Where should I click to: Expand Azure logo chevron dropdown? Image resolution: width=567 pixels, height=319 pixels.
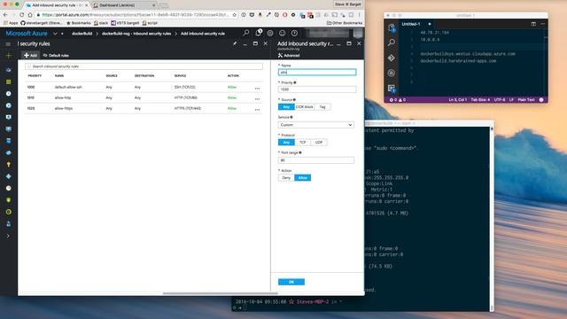pos(55,34)
